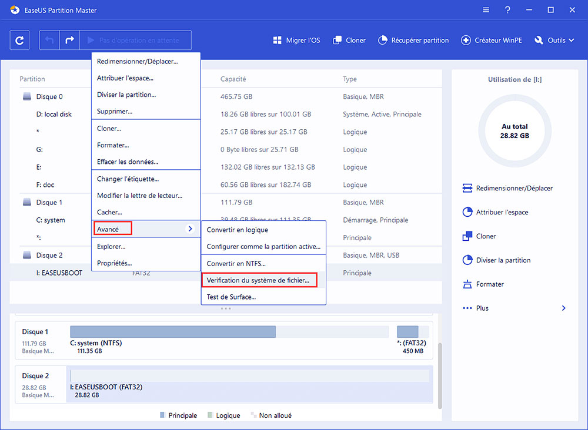Open Avancé menu entry

146,229
